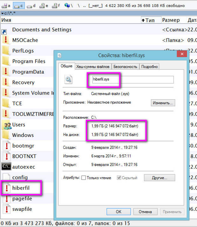Image resolution: width=197 pixels, height=227 pixels.
Task: Click the autoexec file icon
Action: [x=6, y=167]
